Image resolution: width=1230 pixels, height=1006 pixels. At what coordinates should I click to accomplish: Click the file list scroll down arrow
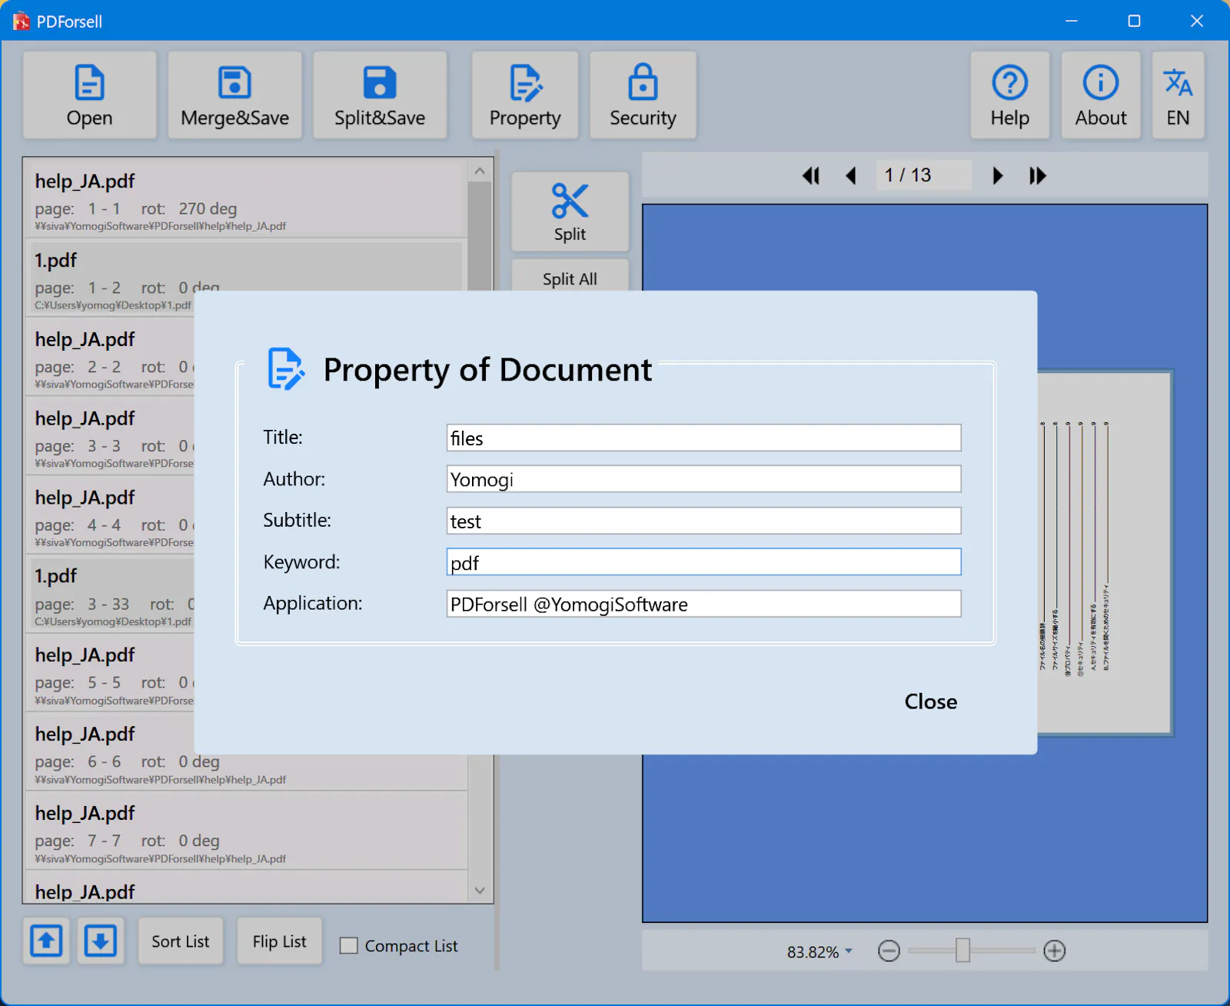pos(480,891)
